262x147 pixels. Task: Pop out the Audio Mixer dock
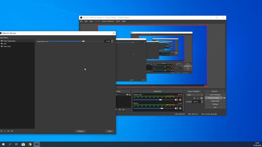tap(184, 91)
